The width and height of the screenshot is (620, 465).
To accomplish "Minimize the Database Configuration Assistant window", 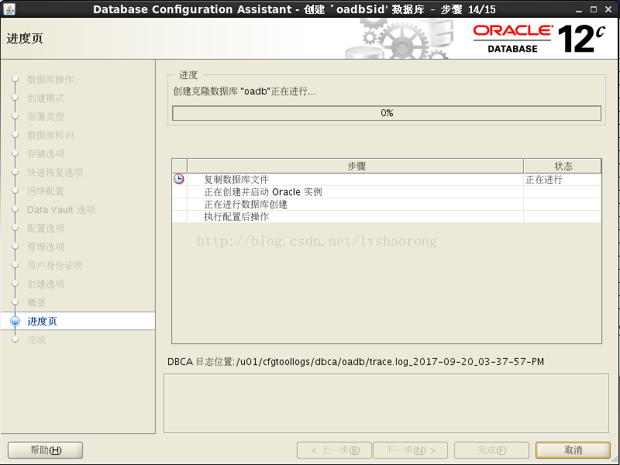I will click(x=579, y=9).
